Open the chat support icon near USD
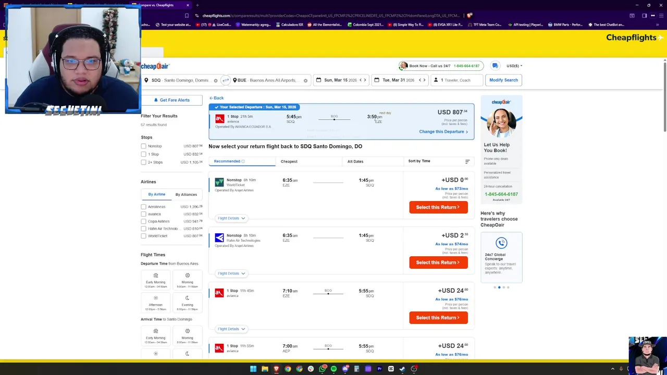Viewport: 667px width, 375px height. (x=495, y=66)
